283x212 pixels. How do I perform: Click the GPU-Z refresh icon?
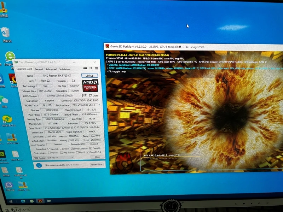pyautogui.click(x=91, y=68)
